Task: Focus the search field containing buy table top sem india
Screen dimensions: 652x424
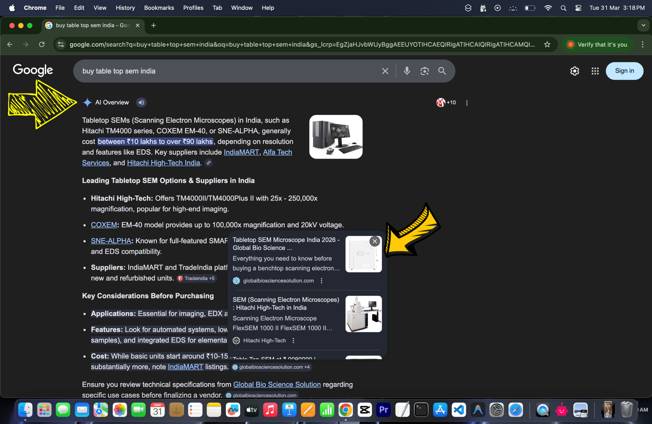Action: coord(228,71)
